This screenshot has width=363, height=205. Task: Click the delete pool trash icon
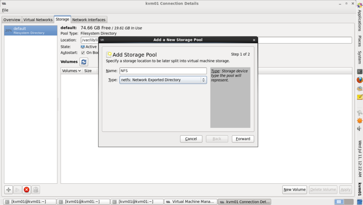pyautogui.click(x=35, y=190)
